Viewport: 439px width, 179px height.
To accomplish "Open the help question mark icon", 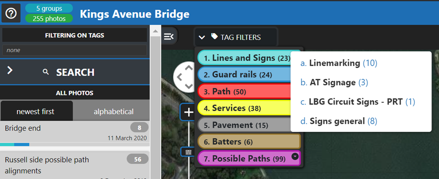I will 11,13.
